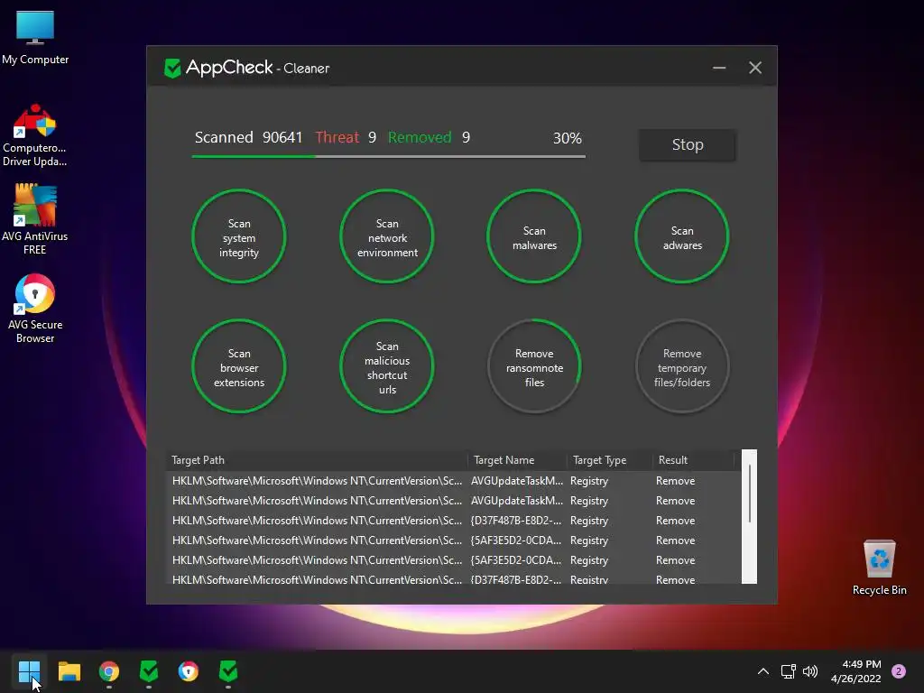Open Google Chrome from the taskbar
The width and height of the screenshot is (924, 693).
[x=109, y=671]
